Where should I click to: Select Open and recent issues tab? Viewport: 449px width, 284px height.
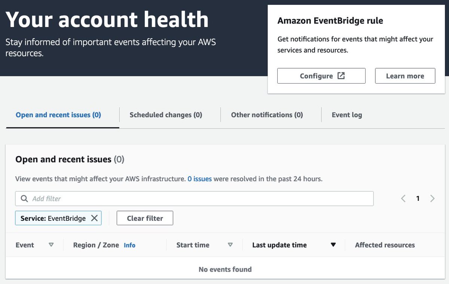58,115
